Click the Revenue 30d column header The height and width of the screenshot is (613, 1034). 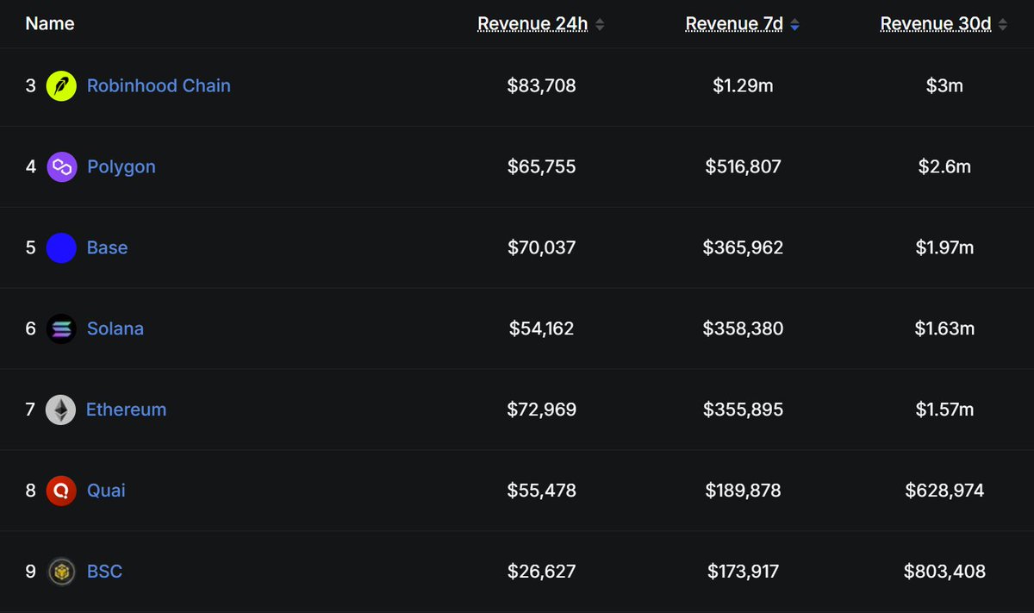[x=936, y=24]
